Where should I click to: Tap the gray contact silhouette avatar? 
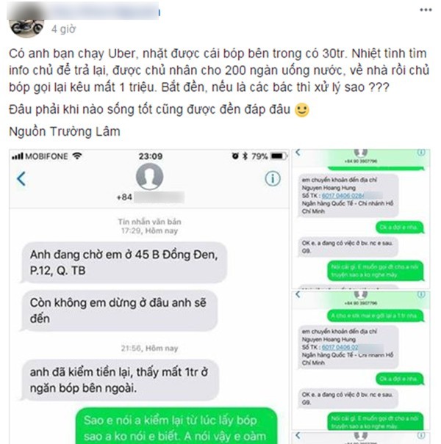(149, 176)
